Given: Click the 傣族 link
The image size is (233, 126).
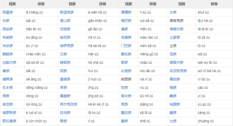Looking at the screenshot, I should (x=6, y=71).
